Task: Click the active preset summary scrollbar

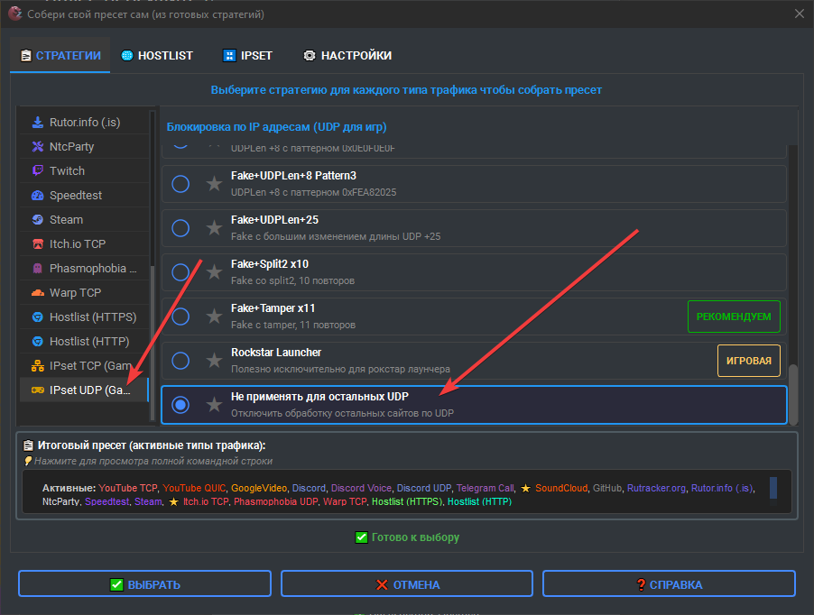Action: click(773, 488)
